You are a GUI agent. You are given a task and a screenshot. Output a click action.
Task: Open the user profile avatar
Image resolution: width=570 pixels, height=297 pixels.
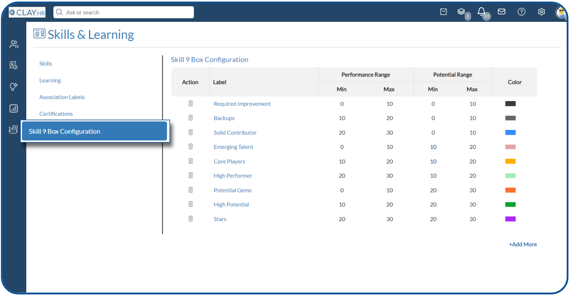point(561,12)
